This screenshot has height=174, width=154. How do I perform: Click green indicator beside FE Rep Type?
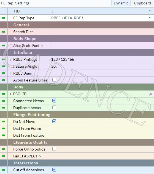(x=4, y=18)
